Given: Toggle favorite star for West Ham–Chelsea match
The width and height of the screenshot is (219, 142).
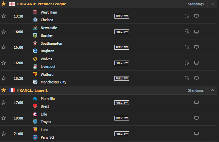Looking at the screenshot, I should tap(4, 16).
